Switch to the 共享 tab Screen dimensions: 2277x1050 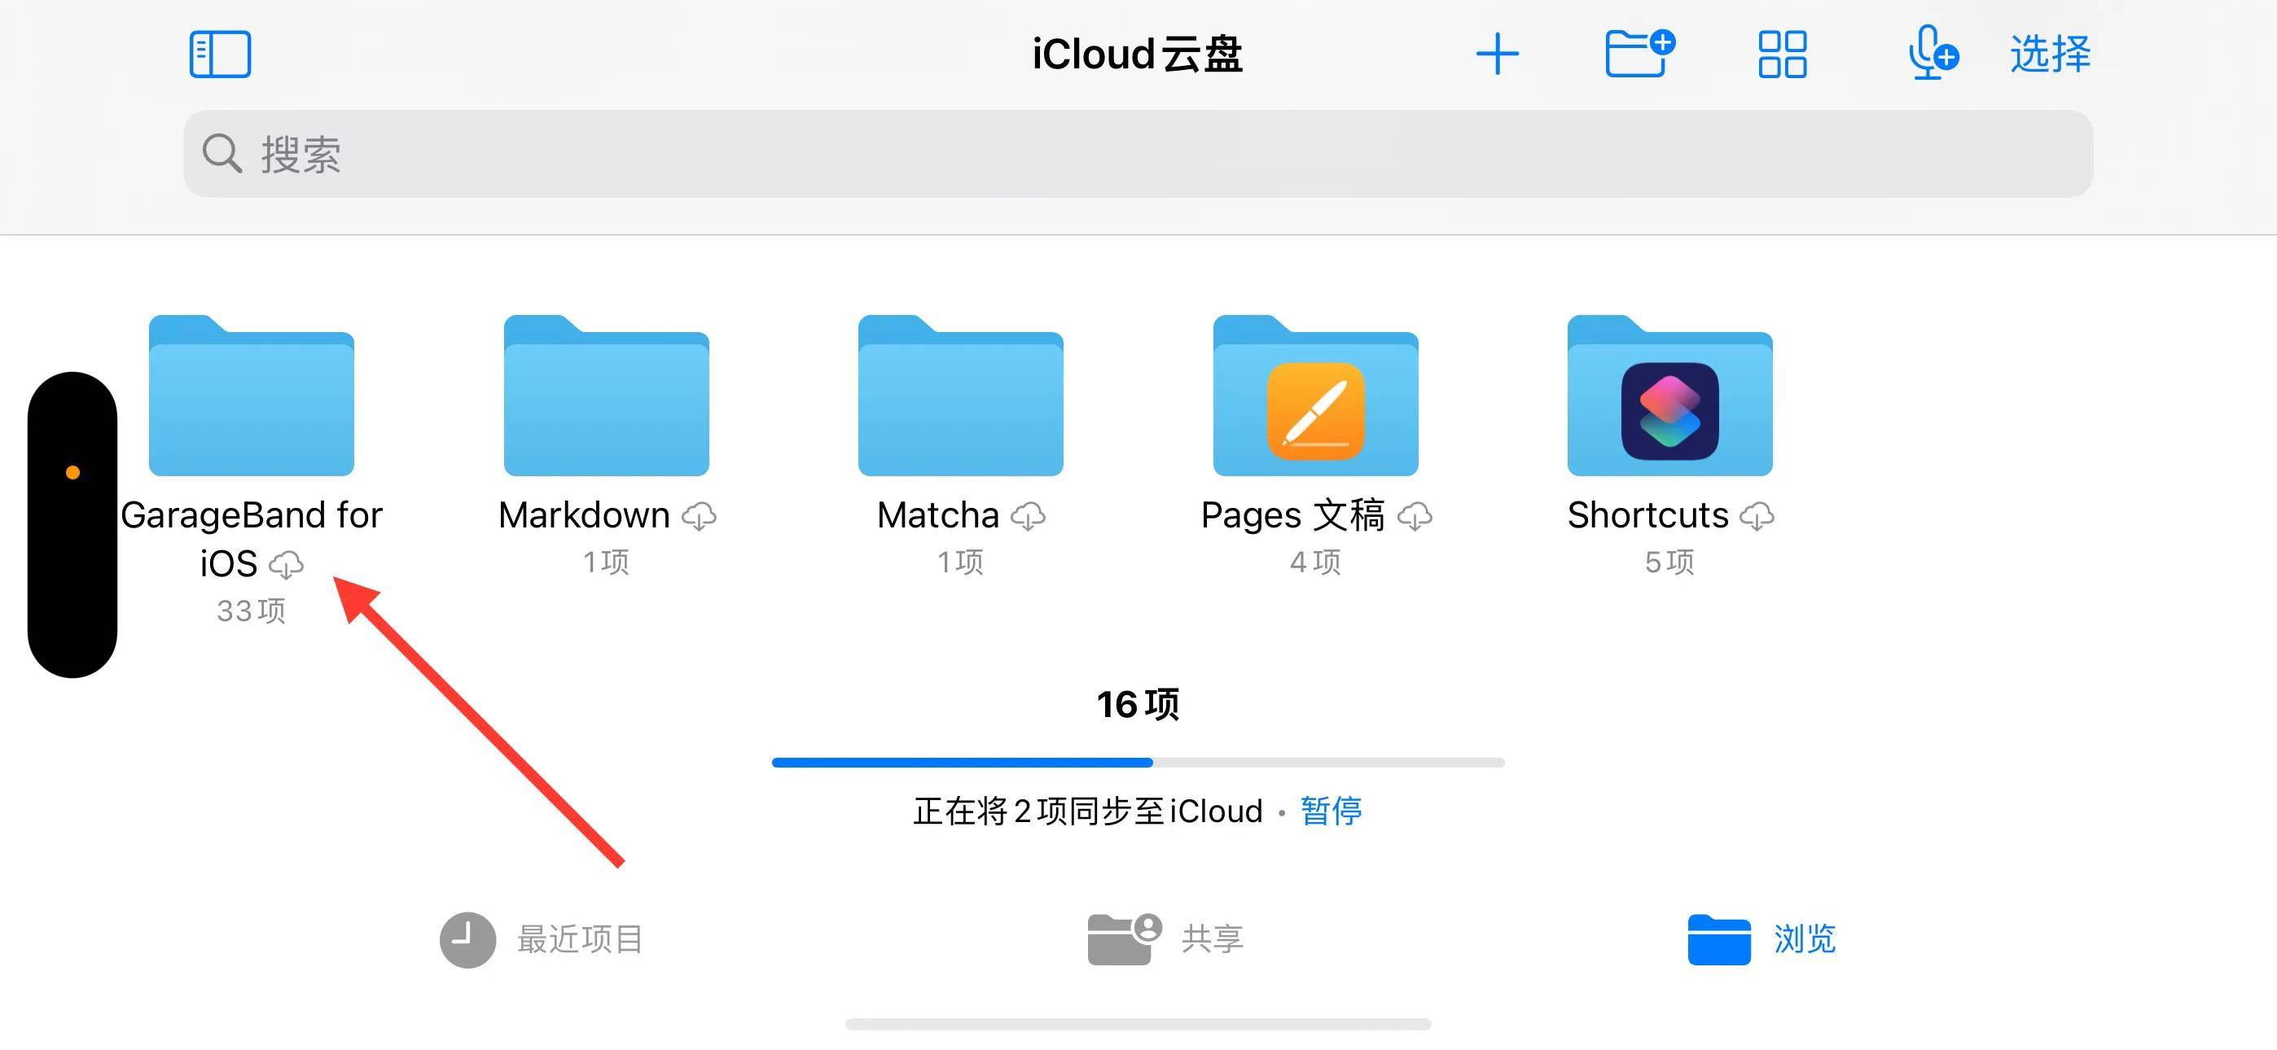click(1166, 939)
